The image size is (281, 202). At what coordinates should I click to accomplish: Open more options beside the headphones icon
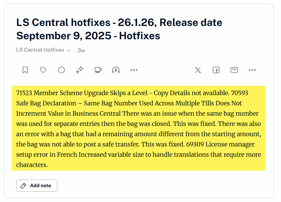pos(134,70)
